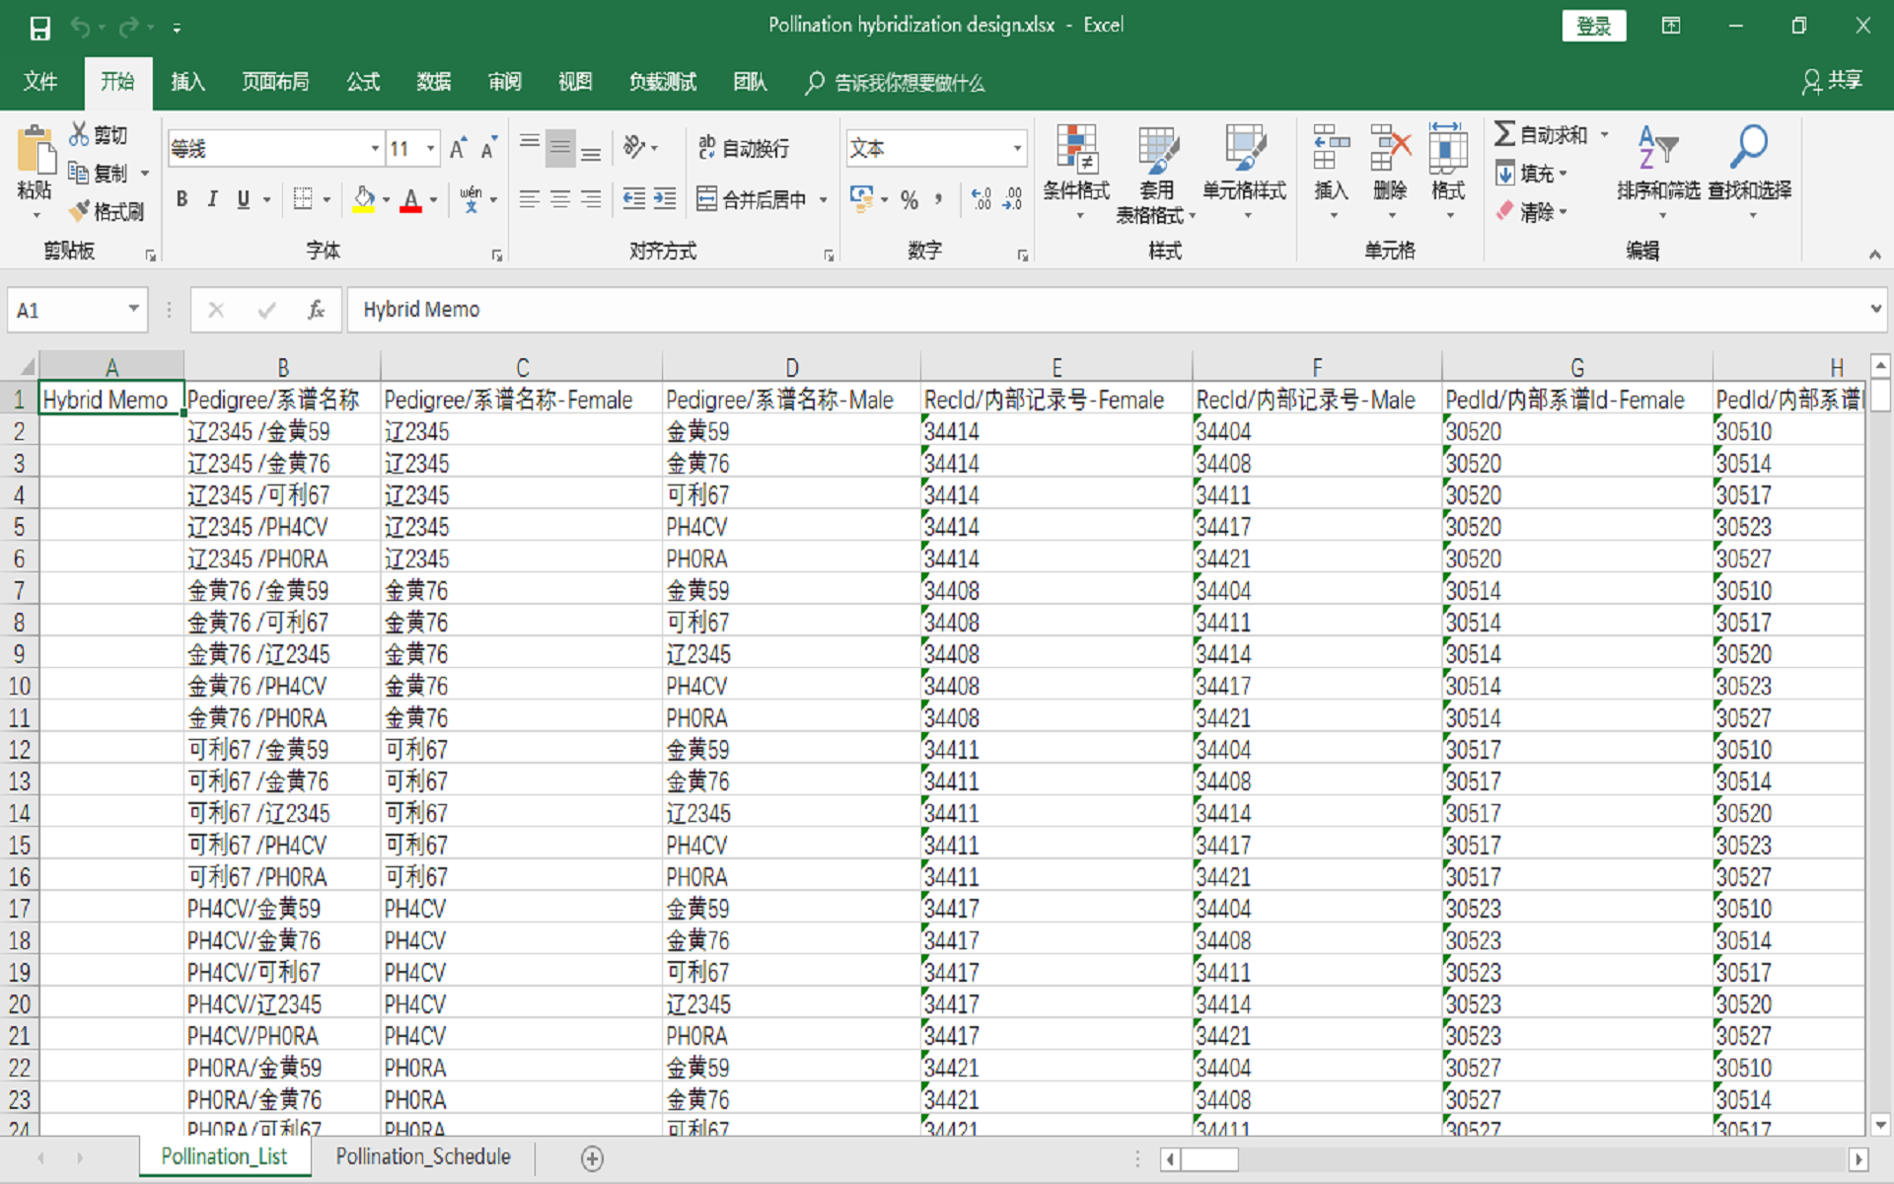Viewport: 1894px width, 1184px height.
Task: Apply the yellow fill color
Action: [364, 200]
